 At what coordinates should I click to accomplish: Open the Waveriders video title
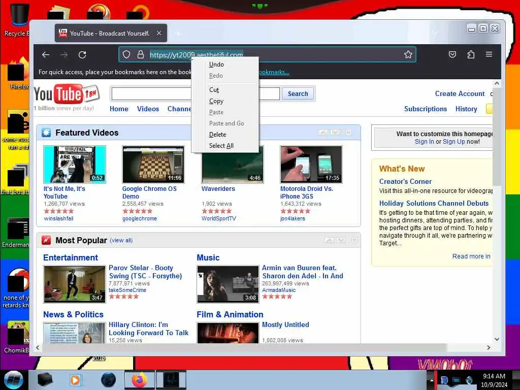218,189
